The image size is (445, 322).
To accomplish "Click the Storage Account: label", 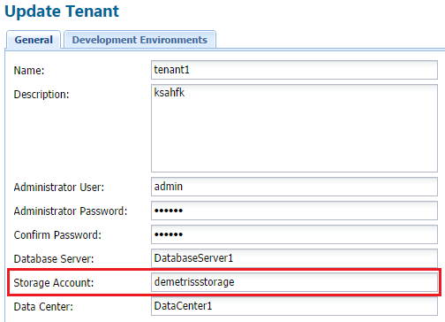I will coord(54,283).
